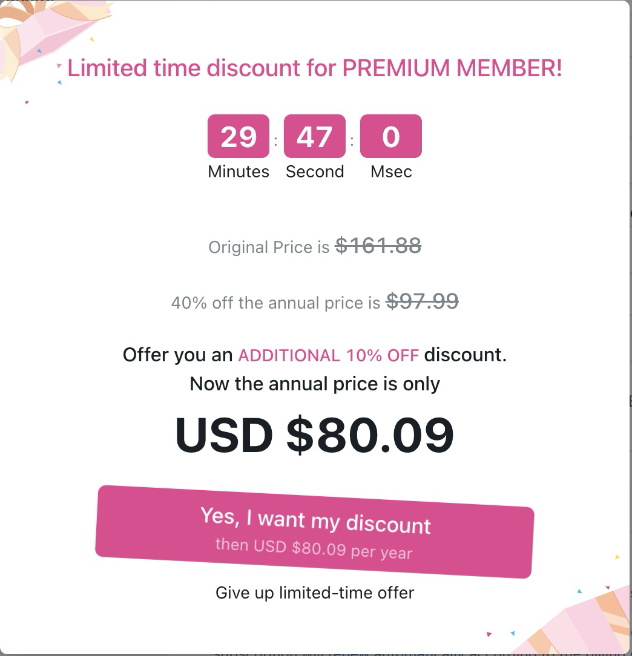The width and height of the screenshot is (632, 656).
Task: Click the "Minutes" label under the timer
Action: tap(239, 172)
